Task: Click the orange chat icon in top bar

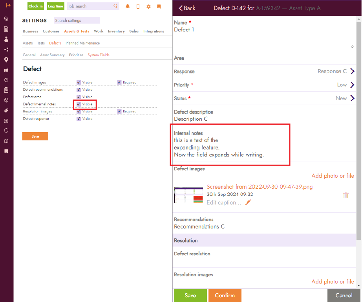Action: point(159,6)
